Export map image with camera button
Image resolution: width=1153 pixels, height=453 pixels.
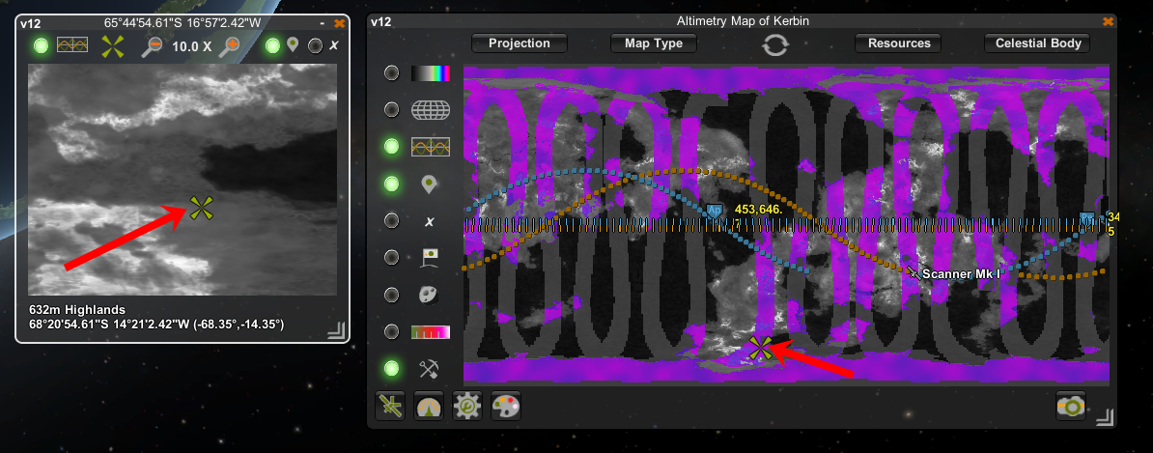(x=1071, y=406)
